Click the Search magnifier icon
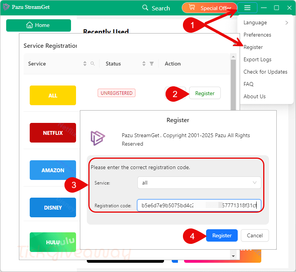Screen dimensions: 296x272 tap(145, 8)
